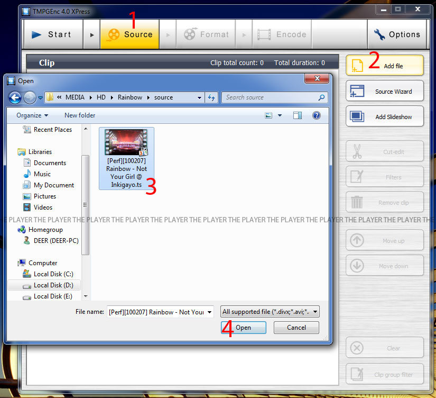Select Libraries in navigation pane
Image resolution: width=436 pixels, height=398 pixels.
tap(35, 152)
